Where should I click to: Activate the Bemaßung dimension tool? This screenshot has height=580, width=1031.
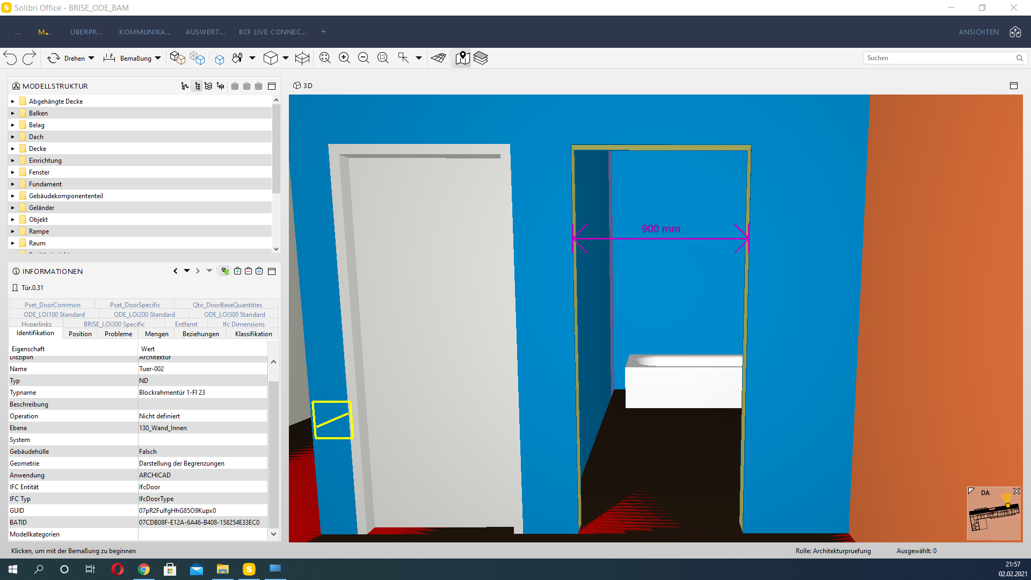[128, 58]
